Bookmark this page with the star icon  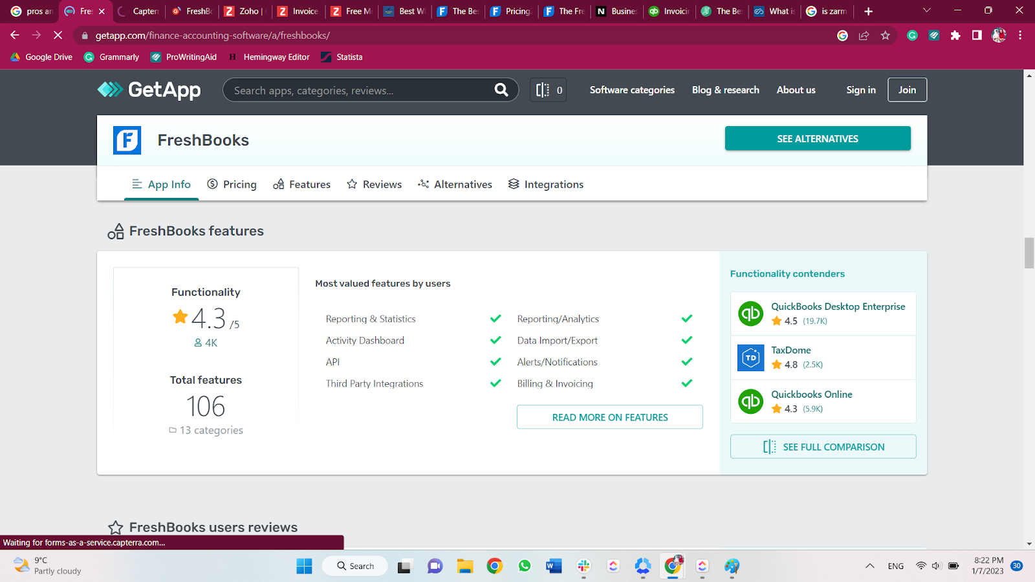coord(886,36)
